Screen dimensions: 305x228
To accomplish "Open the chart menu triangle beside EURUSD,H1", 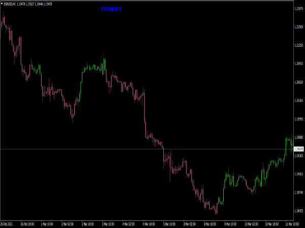I will (x=2, y=4).
